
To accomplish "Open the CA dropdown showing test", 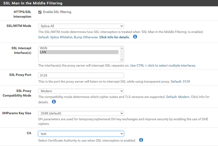I will [81, 134].
